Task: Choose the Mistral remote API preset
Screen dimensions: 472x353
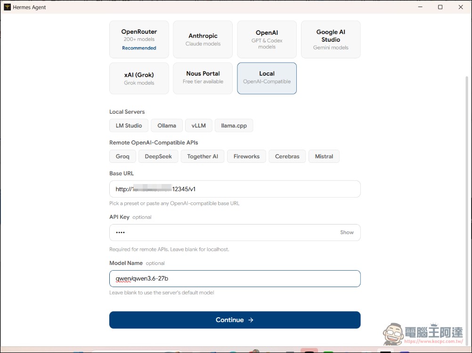Action: tap(324, 156)
